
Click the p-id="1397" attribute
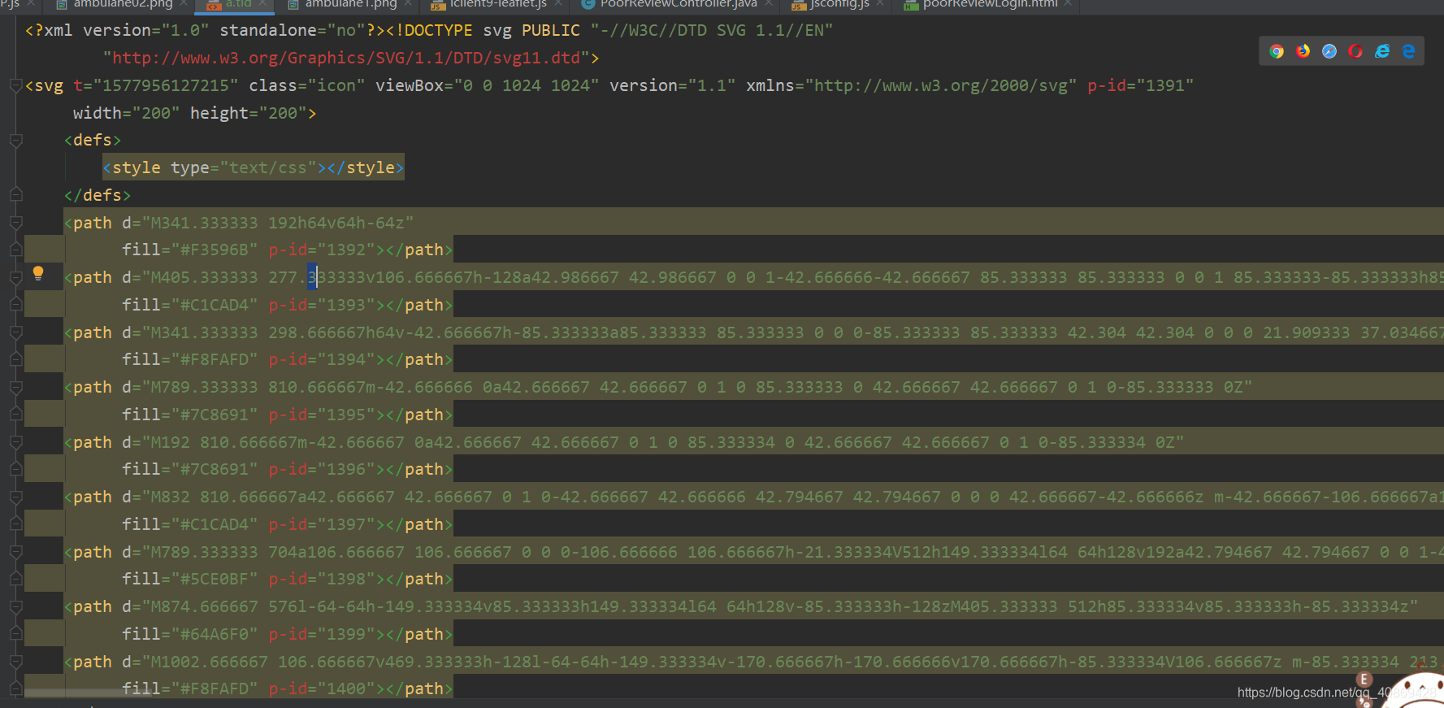(322, 524)
